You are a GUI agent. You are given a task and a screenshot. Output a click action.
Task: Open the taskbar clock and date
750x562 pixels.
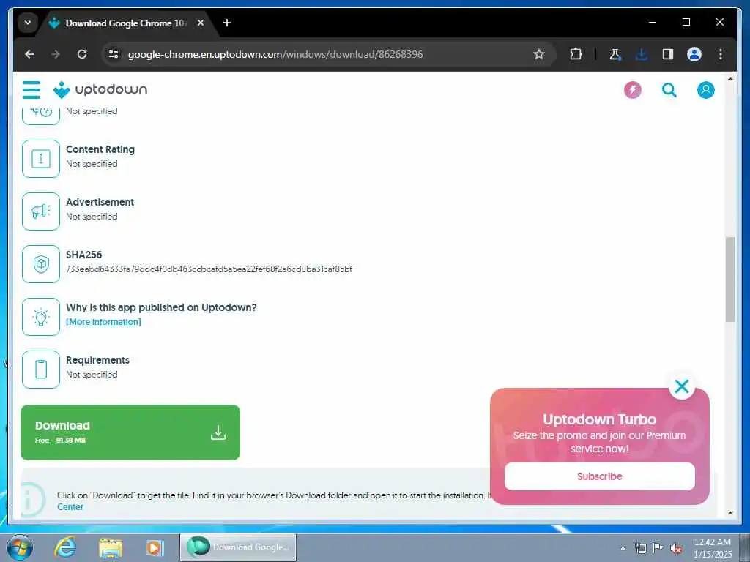(x=713, y=548)
